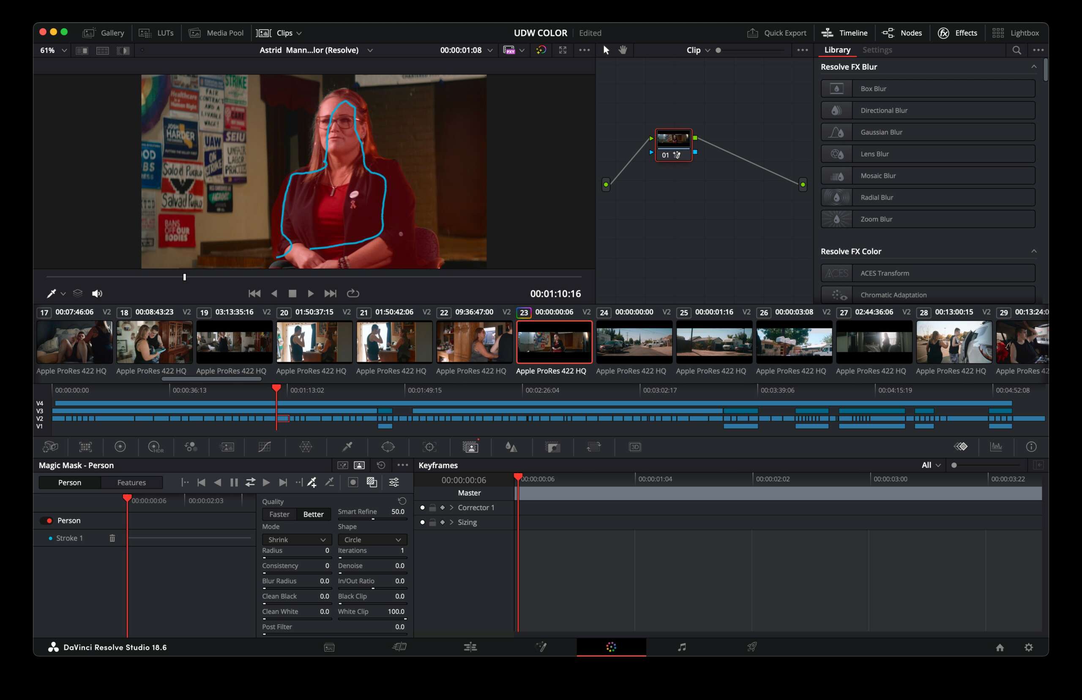This screenshot has height=700, width=1082.
Task: Select the add stroke (plus) tool
Action: (312, 482)
